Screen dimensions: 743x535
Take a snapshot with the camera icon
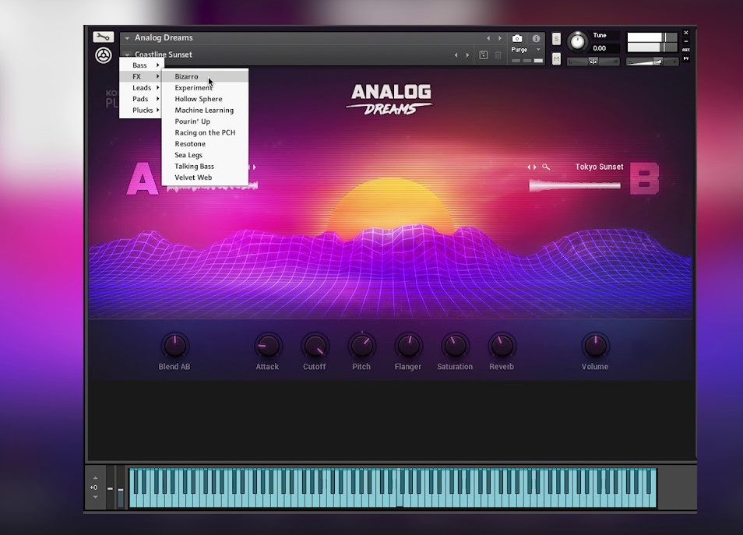pos(517,38)
